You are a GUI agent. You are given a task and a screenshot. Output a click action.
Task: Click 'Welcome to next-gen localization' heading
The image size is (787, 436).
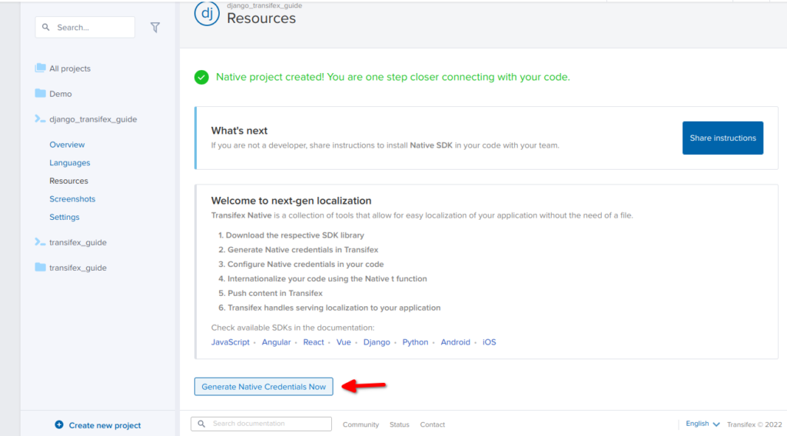pyautogui.click(x=291, y=201)
